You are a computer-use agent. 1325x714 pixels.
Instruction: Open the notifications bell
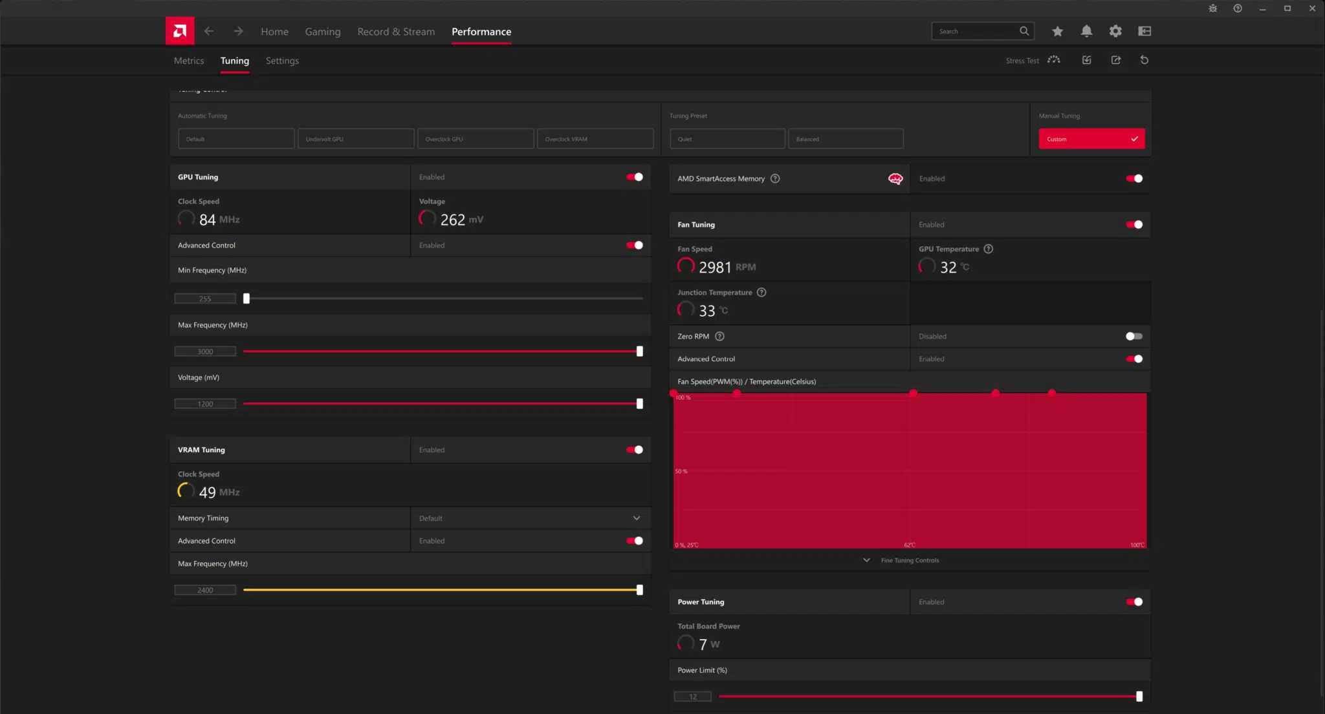point(1086,31)
